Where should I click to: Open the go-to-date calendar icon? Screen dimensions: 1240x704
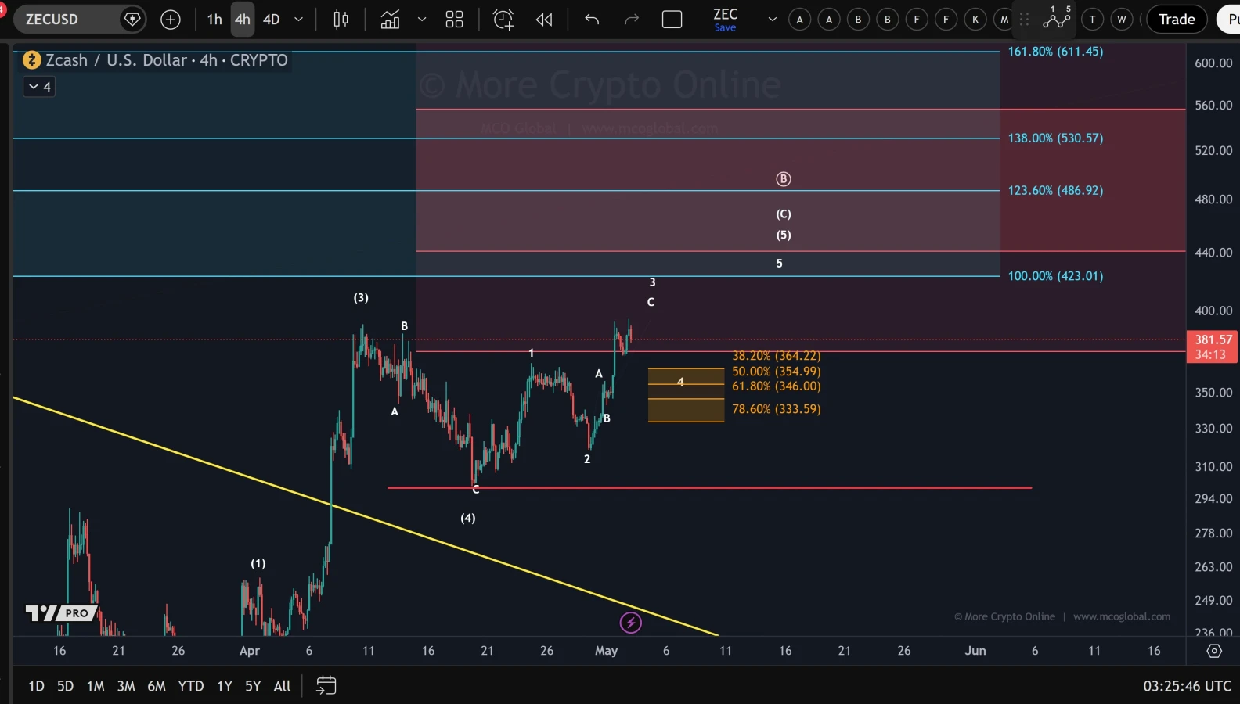[326, 686]
